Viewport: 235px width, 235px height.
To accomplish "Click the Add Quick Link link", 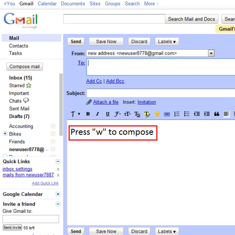I will (x=45, y=183).
